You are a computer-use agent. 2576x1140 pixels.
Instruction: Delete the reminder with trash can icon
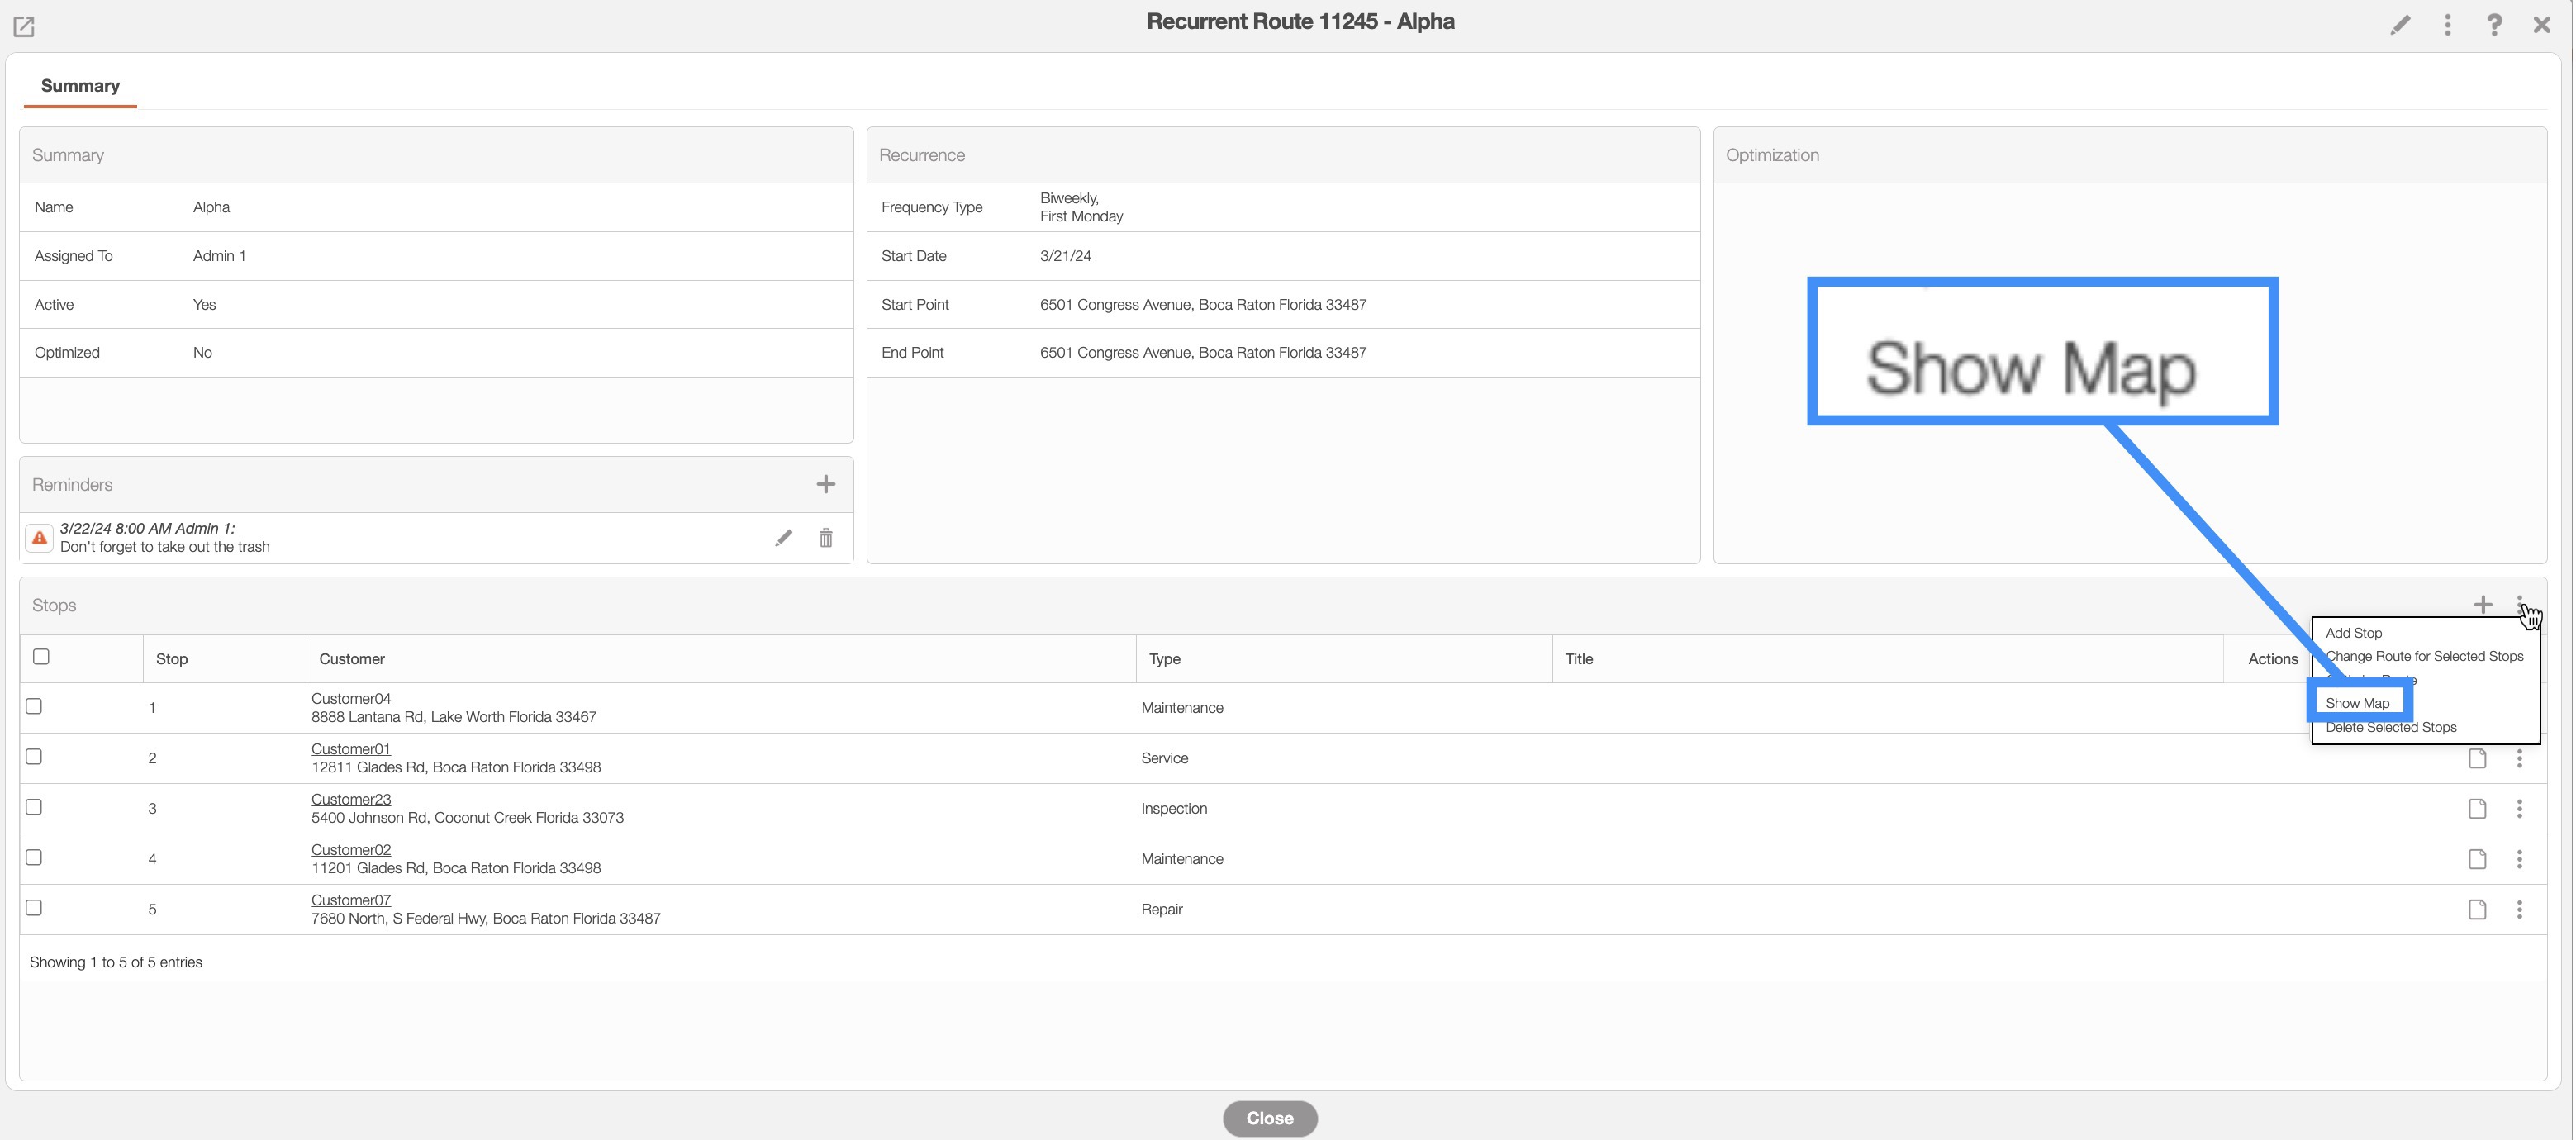point(826,538)
